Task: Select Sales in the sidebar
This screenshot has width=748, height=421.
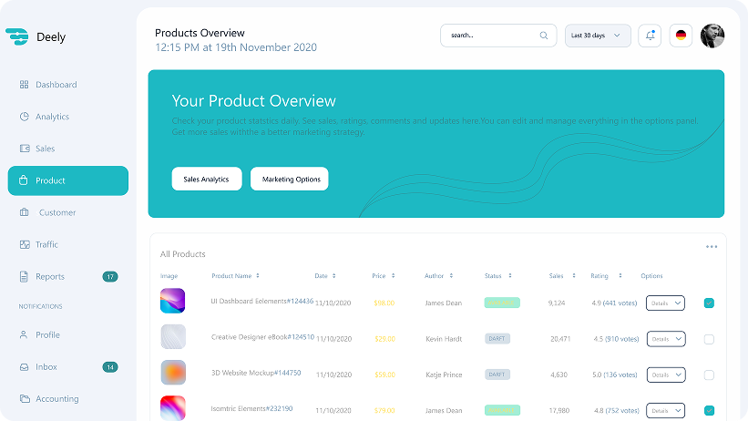Action: tap(46, 149)
